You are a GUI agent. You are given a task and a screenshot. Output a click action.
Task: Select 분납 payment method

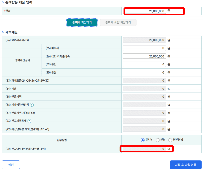(x=158, y=140)
